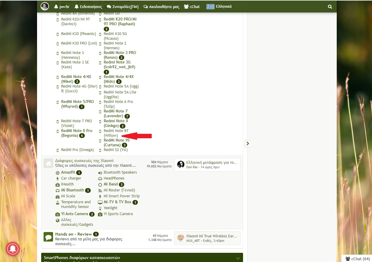Open Hands on - Review forum
Screen dimensions: 372x262
coord(74,234)
